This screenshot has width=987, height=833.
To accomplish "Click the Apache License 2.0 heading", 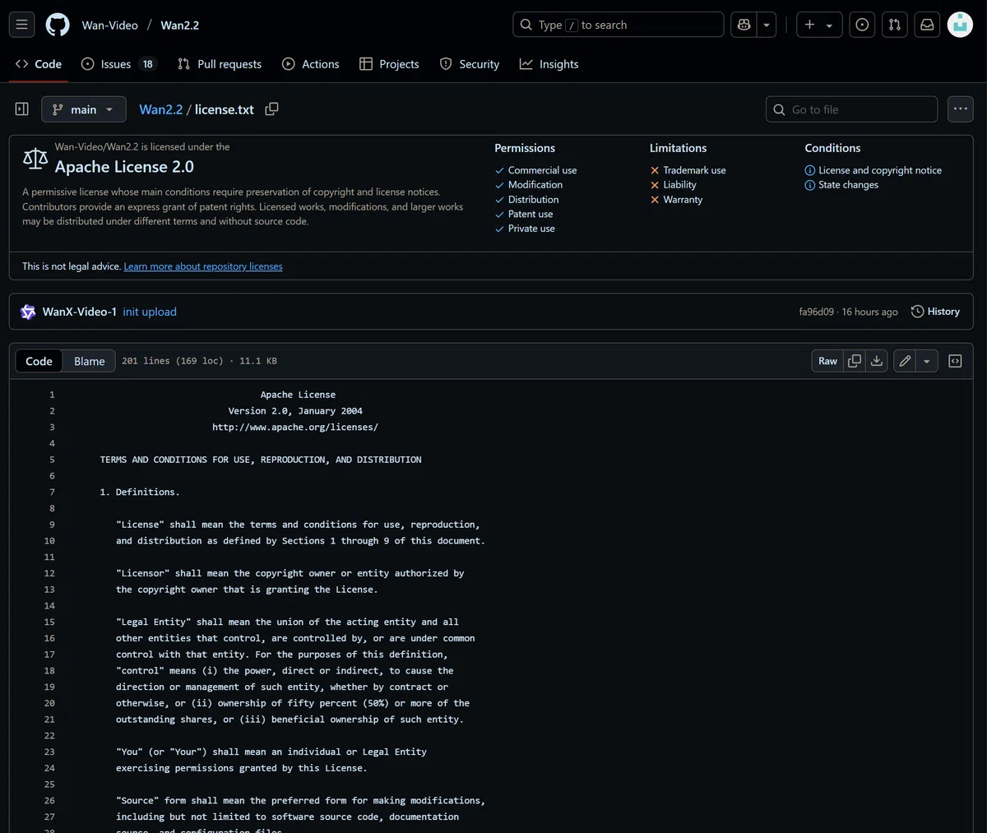I will click(x=124, y=167).
